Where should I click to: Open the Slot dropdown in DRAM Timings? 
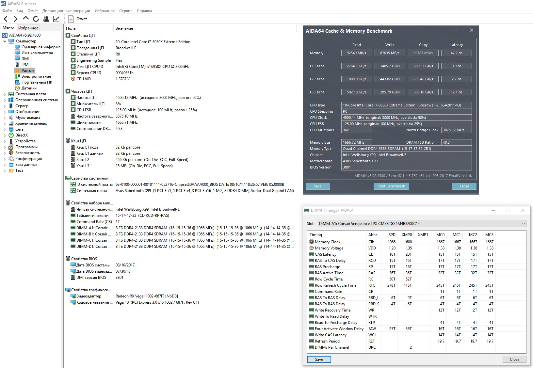[x=422, y=224]
